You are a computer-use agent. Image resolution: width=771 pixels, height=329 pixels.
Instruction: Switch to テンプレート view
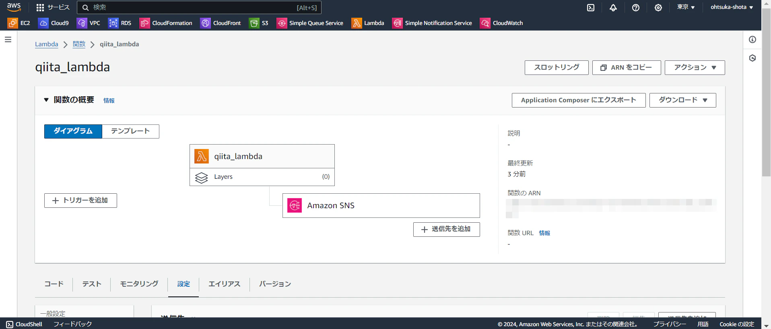130,131
